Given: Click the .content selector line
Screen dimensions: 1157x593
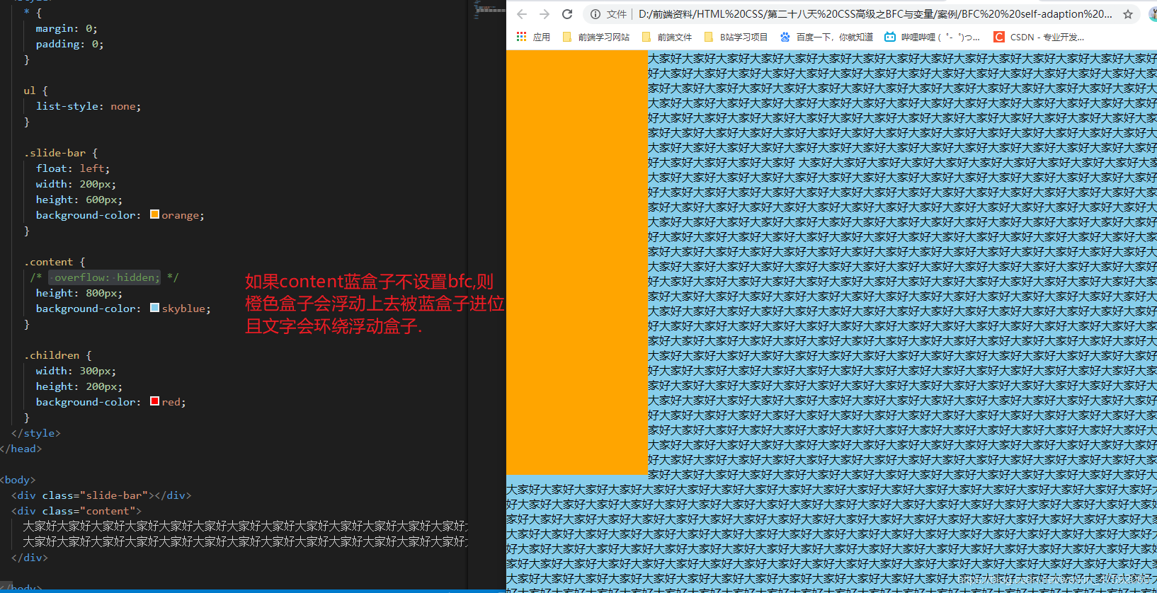Looking at the screenshot, I should (55, 262).
